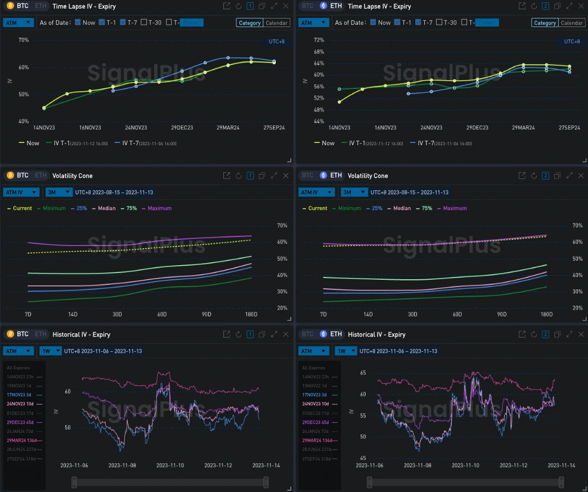Refresh the BTC Time Lapse IV chart

[x=239, y=6]
